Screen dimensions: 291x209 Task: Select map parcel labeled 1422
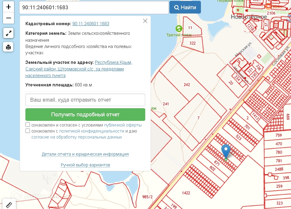click(186, 193)
